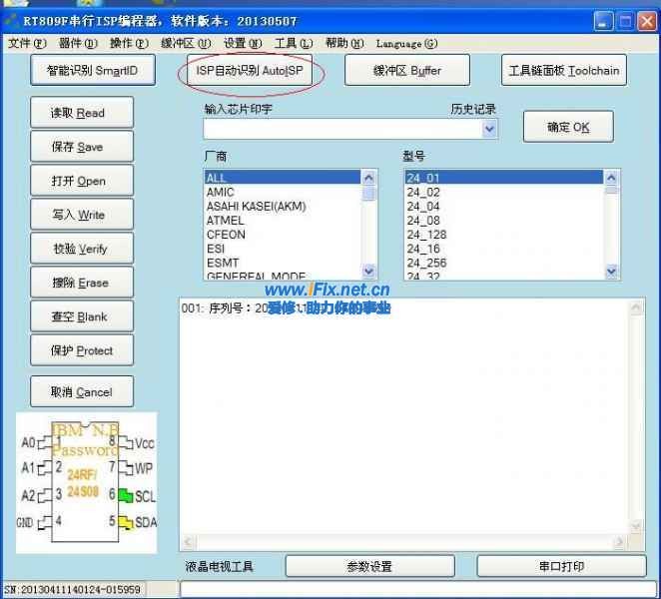Click the Auto ISP identify button

pyautogui.click(x=249, y=71)
